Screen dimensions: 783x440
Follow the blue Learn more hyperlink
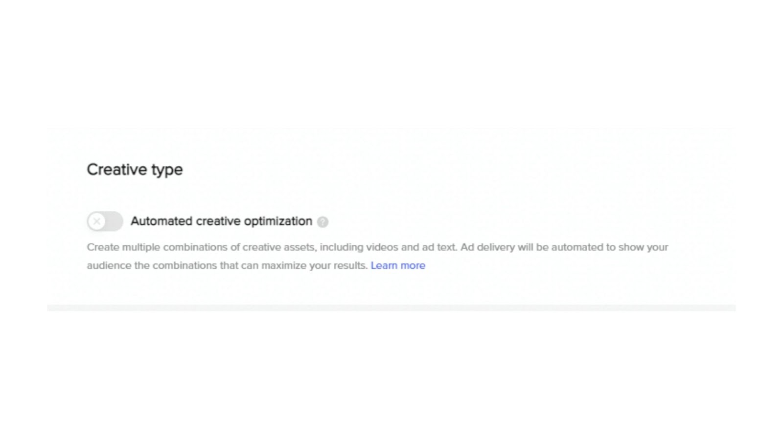click(398, 265)
